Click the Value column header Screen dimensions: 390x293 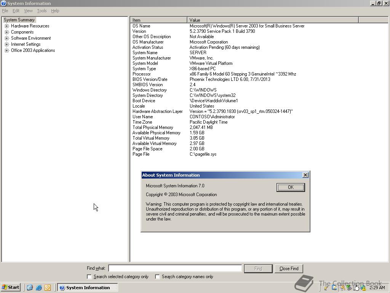(273, 20)
